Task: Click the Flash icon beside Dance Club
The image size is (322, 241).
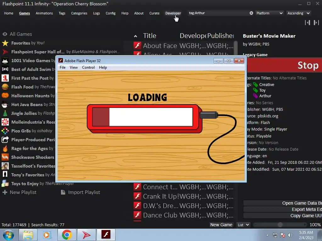Action: [x=137, y=215]
